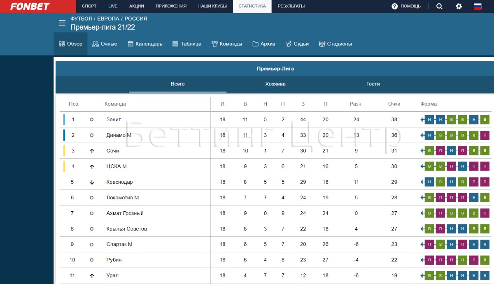The height and width of the screenshot is (284, 494).
Task: Go to the LIVE section
Action: 113,6
